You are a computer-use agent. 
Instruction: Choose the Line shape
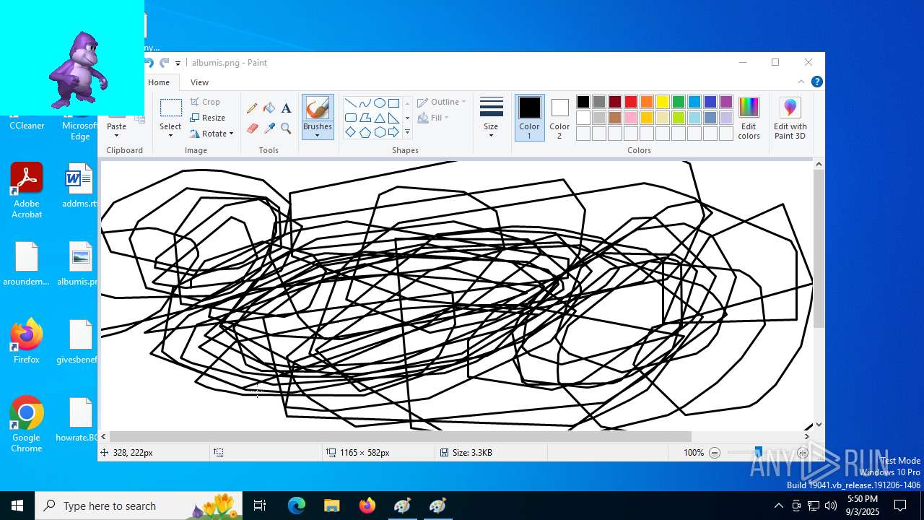[x=350, y=103]
